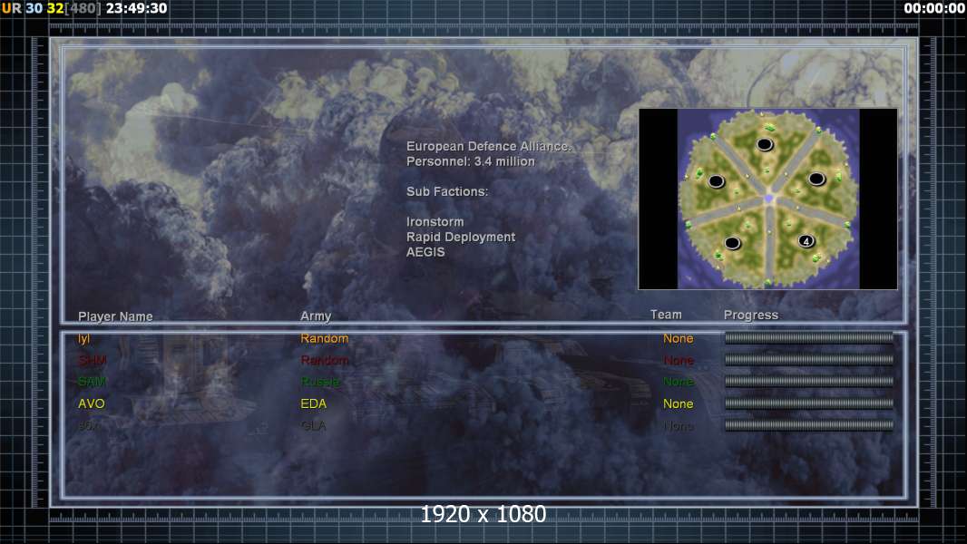
Task: Click start position 4 on the minimap
Action: click(806, 241)
